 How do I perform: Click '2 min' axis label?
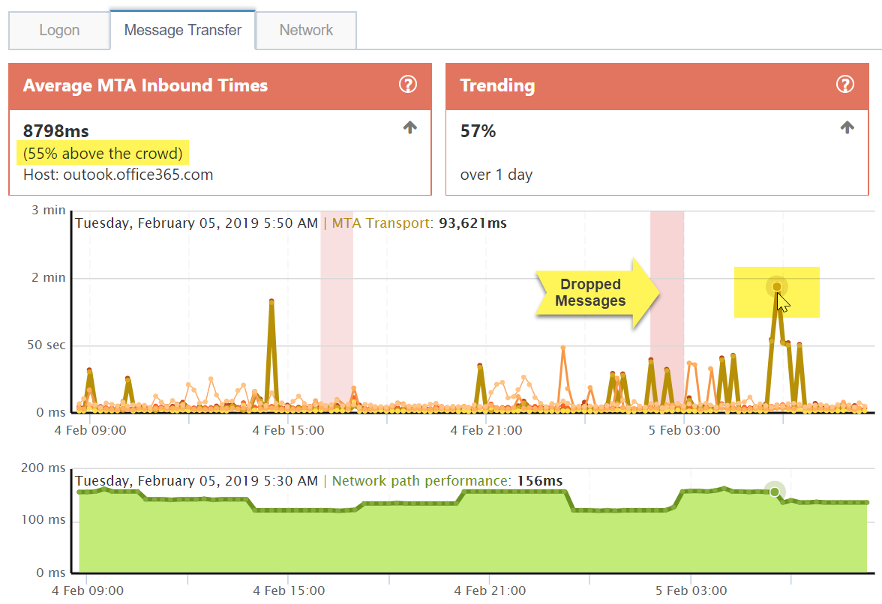[48, 277]
